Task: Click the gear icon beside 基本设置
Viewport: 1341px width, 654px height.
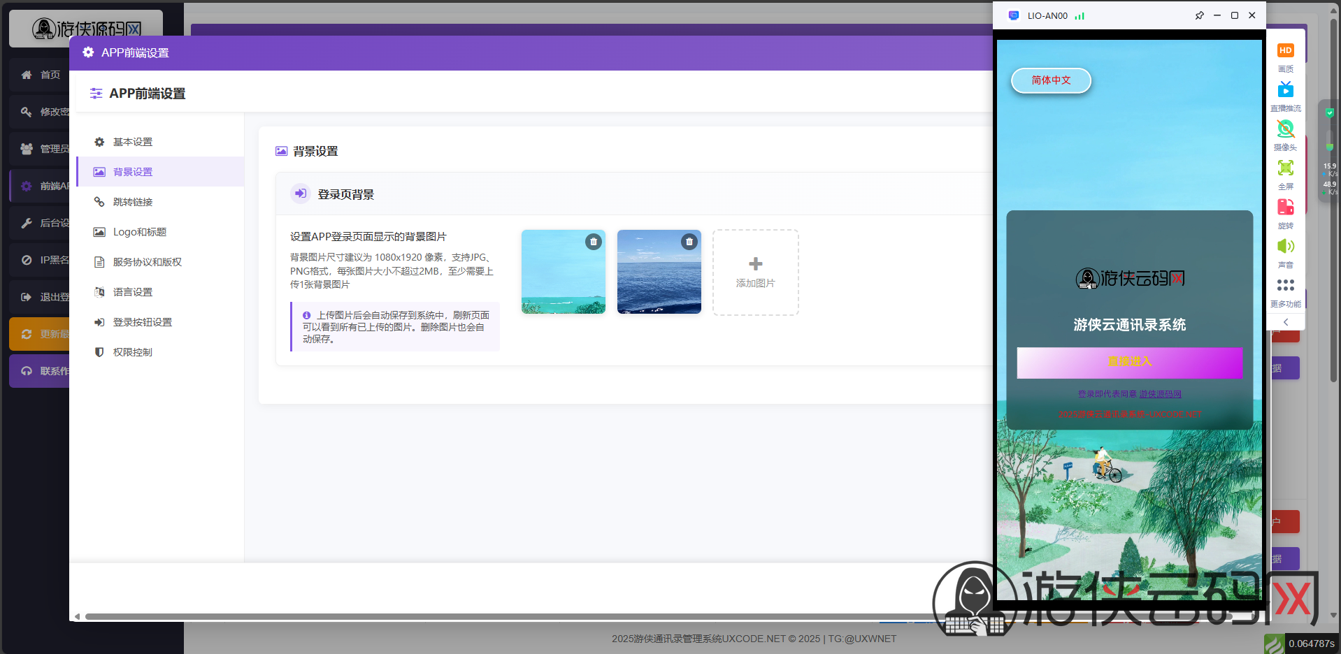Action: (99, 142)
